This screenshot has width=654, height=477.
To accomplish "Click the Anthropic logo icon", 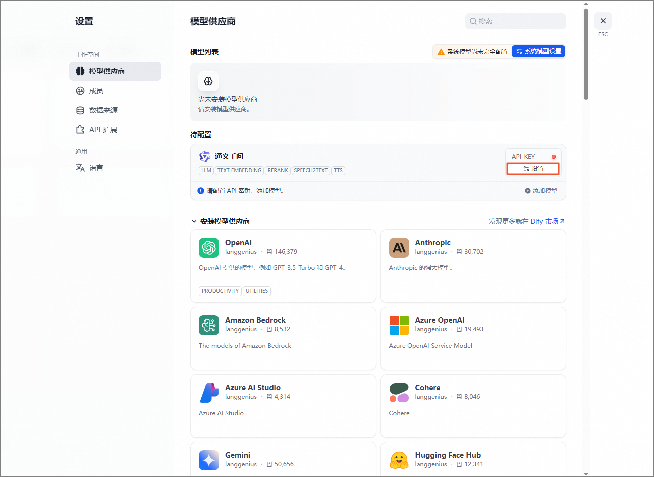I will (x=399, y=248).
